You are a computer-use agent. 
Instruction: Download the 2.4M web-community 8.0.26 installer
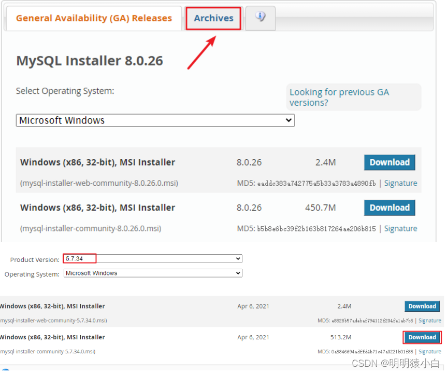click(390, 162)
